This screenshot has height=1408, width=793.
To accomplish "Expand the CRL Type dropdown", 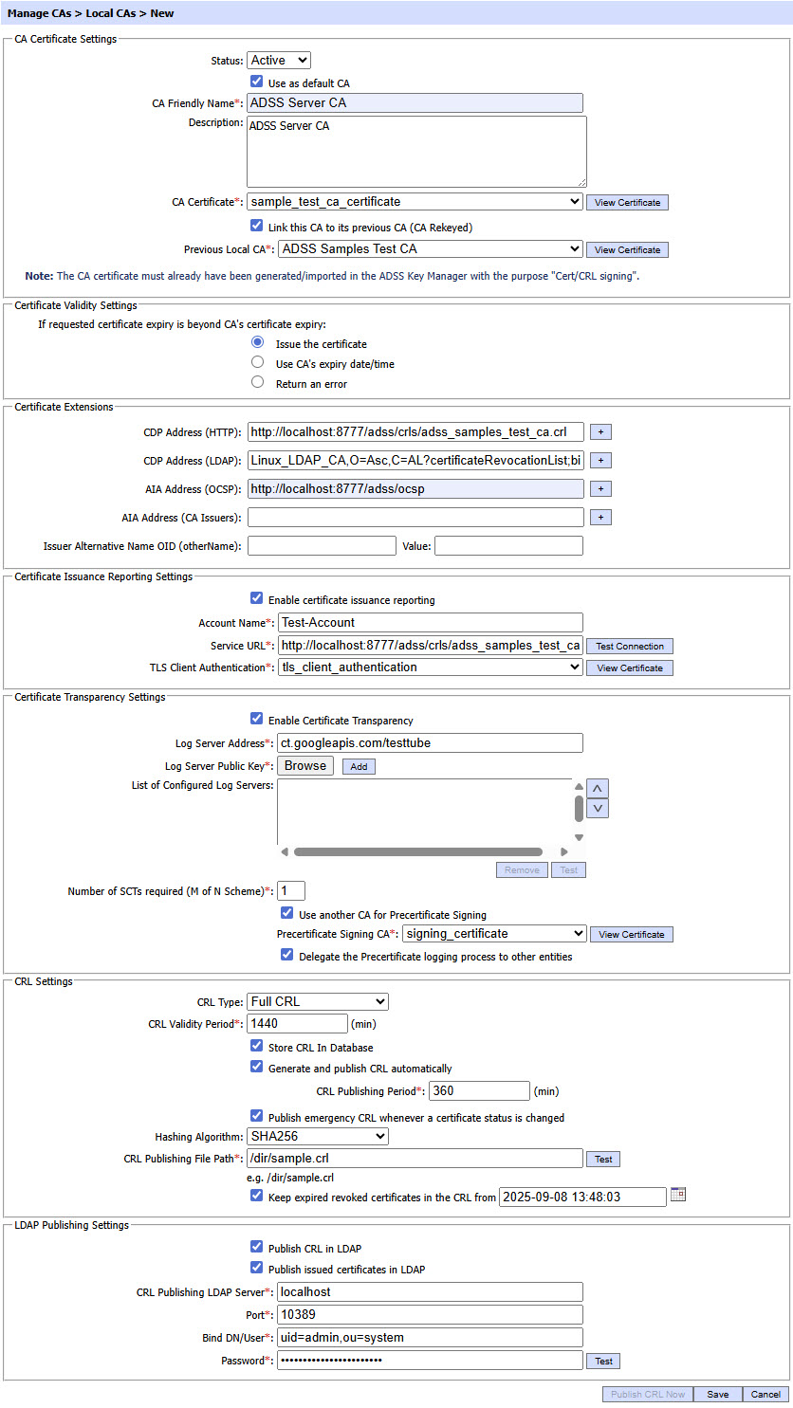I will [318, 1002].
